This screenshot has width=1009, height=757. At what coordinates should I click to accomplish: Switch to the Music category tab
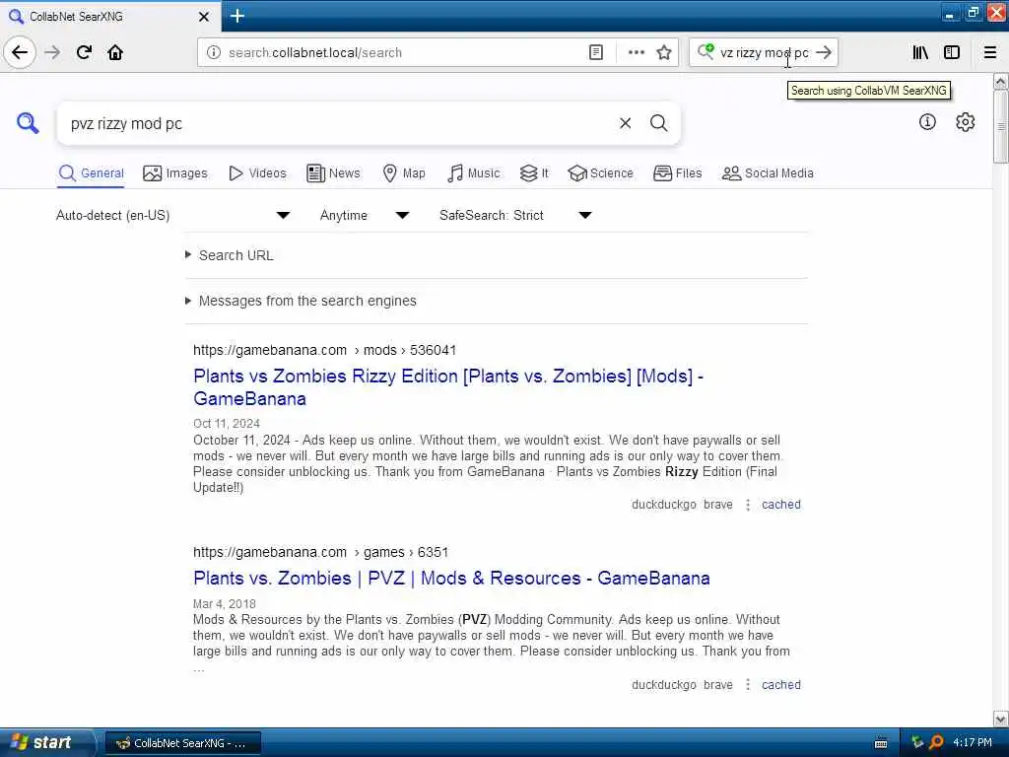[x=474, y=173]
